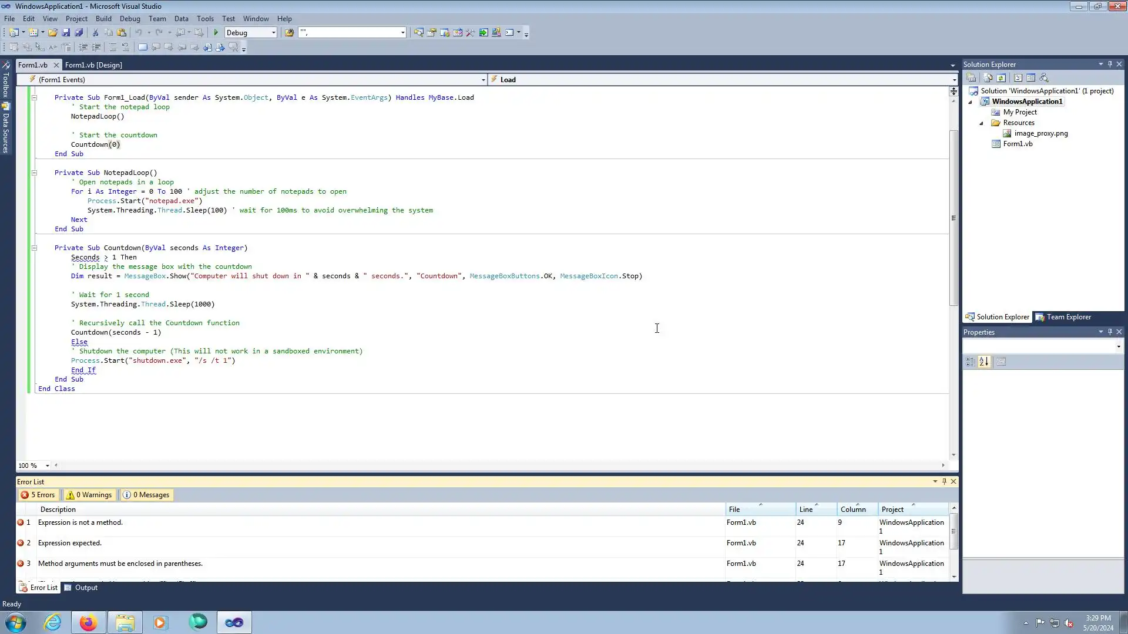This screenshot has height=634, width=1128.
Task: Toggle the 0 Warnings filter button
Action: coord(89,495)
